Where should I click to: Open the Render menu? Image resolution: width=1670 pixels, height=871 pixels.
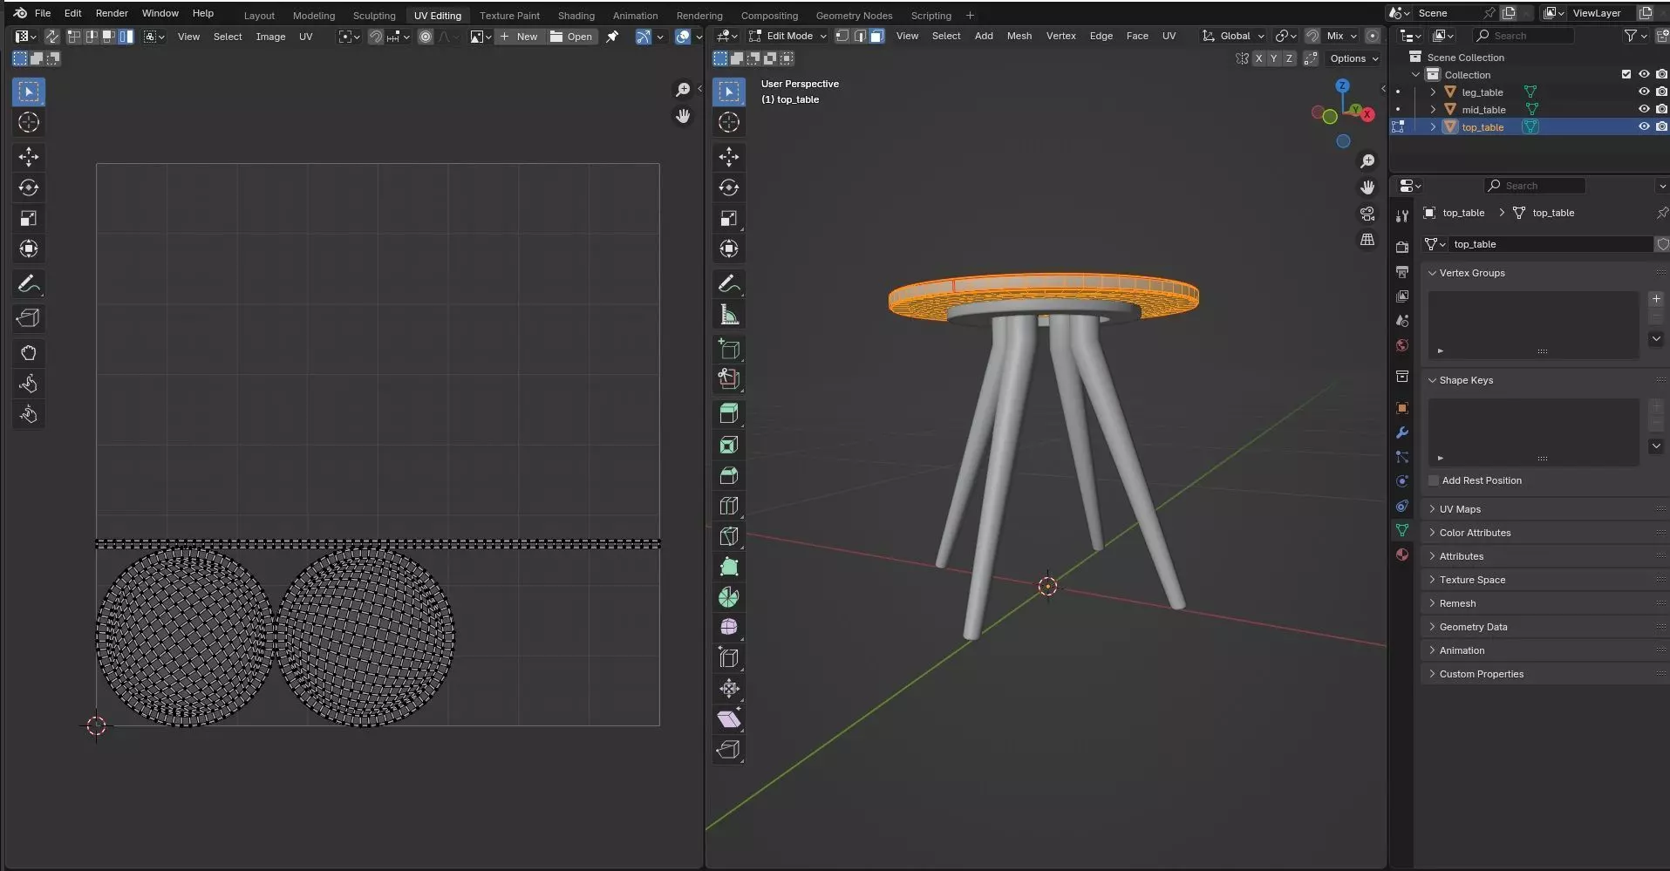[112, 13]
